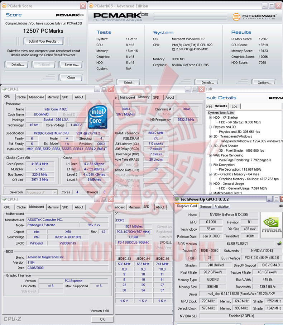Click the GPU-Z screenshot camera icon

click(x=281, y=206)
